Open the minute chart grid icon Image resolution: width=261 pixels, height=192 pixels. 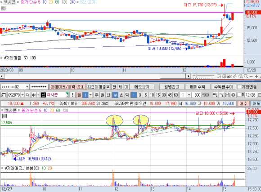pos(4,116)
